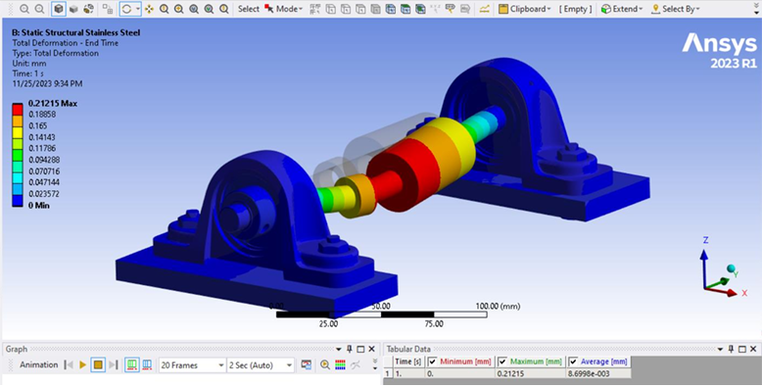
Task: Click the third cube selection filter icon
Action: 360,9
